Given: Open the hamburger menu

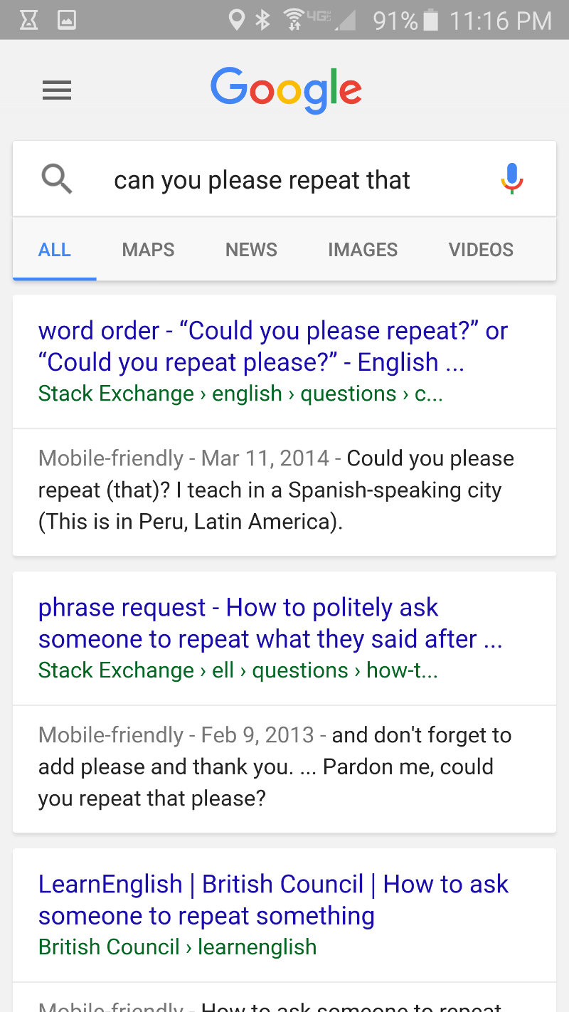Looking at the screenshot, I should (57, 90).
